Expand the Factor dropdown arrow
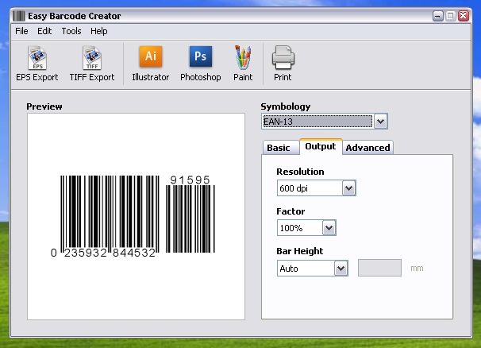 [x=329, y=227]
